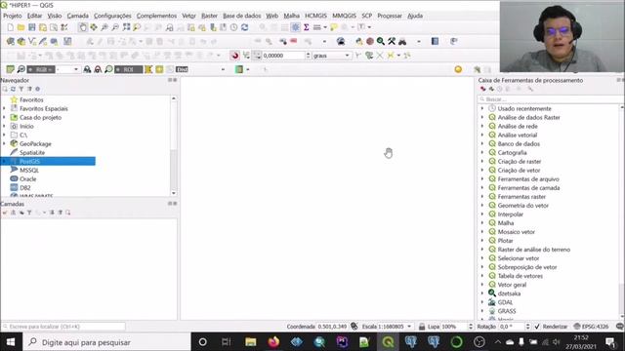Viewport: 625px width, 351px height.
Task: Click the toolbox Buscar search field
Action: pos(550,99)
